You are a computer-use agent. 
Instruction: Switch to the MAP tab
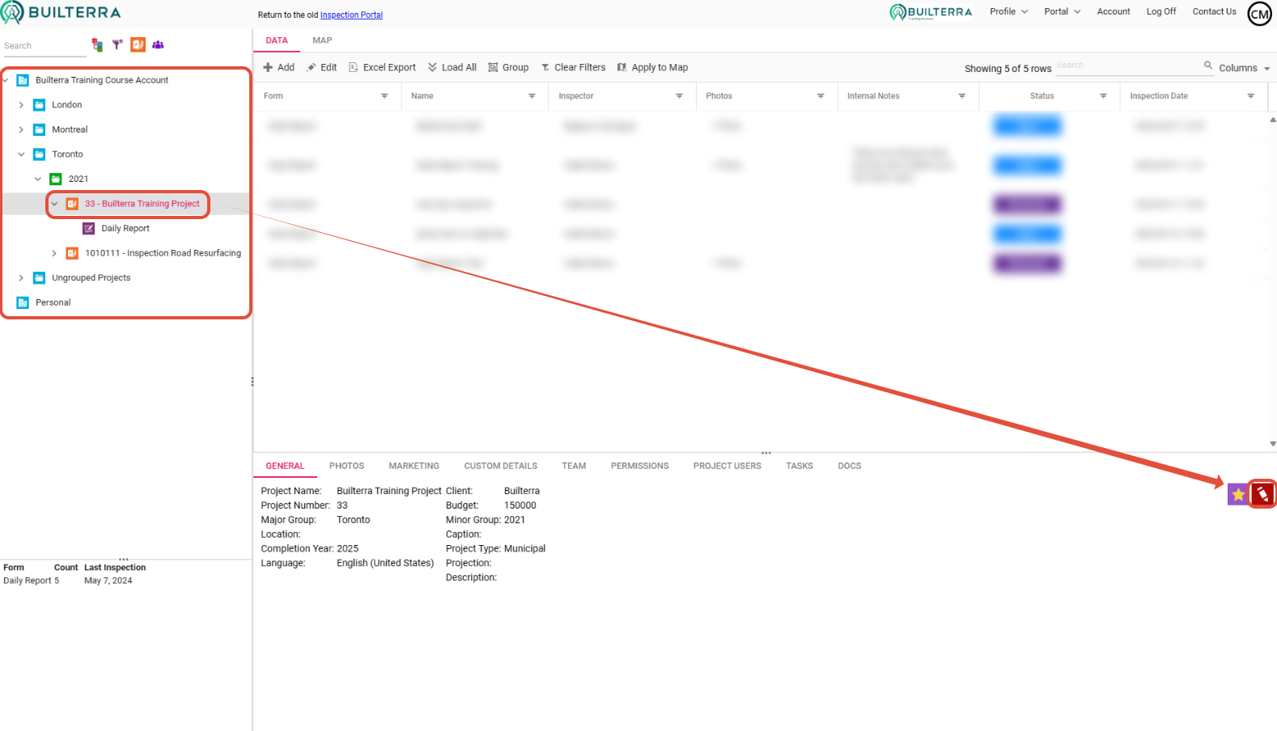(322, 40)
